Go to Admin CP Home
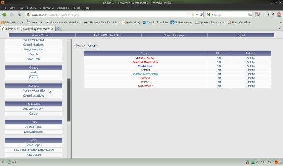Screen dimensions: 283x166 42,35
